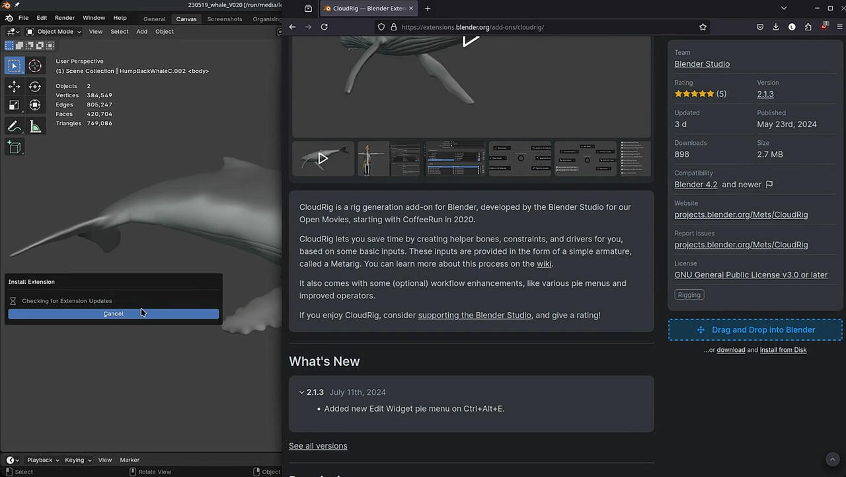Screen dimensions: 846x477
Task: Select the Rotate tool in Blender
Action: pos(35,87)
